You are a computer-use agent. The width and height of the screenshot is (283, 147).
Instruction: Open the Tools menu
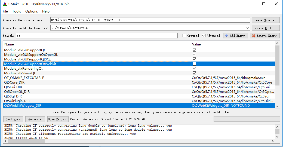point(16,11)
